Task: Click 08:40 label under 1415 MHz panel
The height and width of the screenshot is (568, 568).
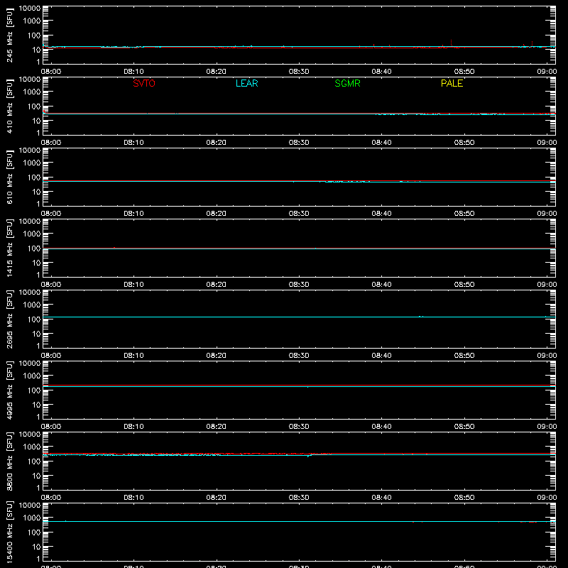Action: pos(381,285)
